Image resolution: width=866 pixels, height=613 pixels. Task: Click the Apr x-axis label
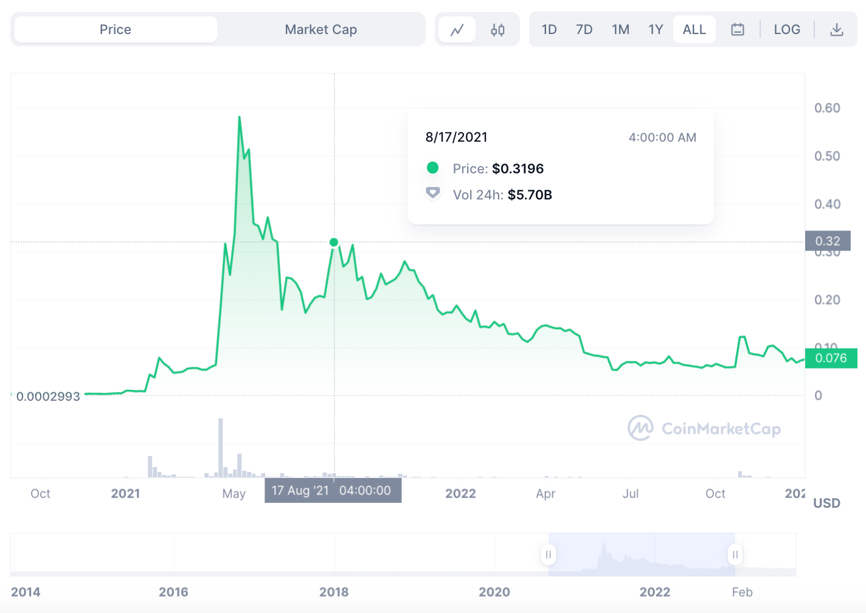[546, 494]
